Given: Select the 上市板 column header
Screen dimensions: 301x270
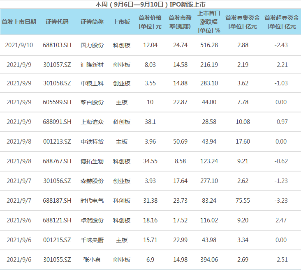Looking at the screenshot, I should tap(121, 22).
